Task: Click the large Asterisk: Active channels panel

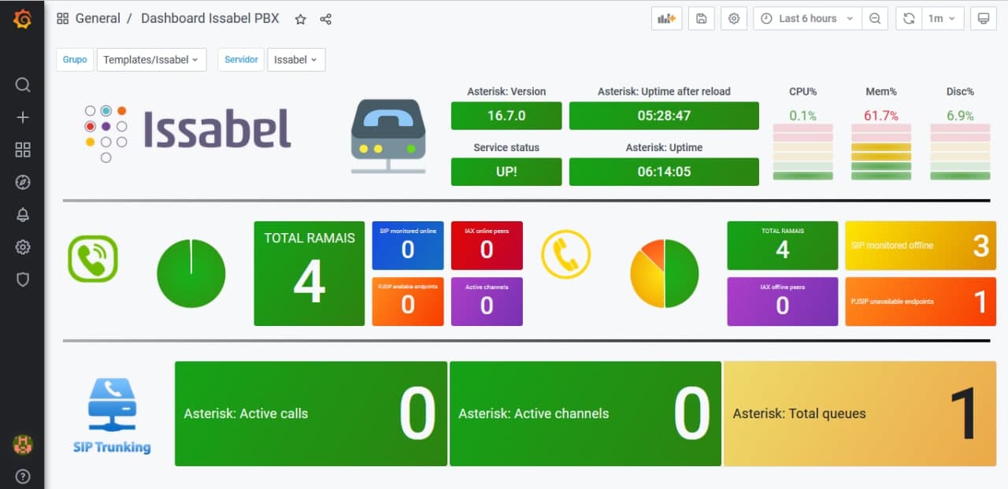Action: [x=585, y=413]
